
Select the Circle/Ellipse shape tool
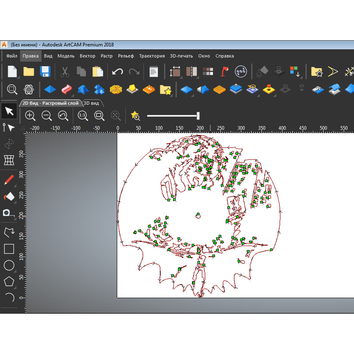point(9,265)
